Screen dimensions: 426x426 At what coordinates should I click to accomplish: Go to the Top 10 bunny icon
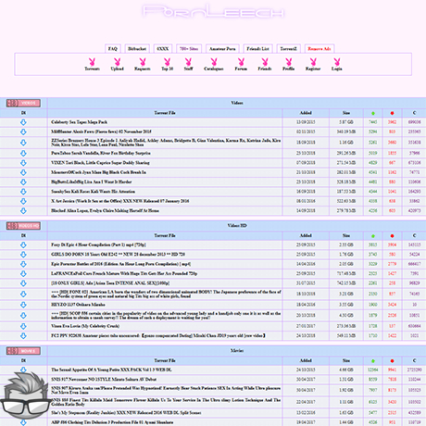(x=167, y=62)
